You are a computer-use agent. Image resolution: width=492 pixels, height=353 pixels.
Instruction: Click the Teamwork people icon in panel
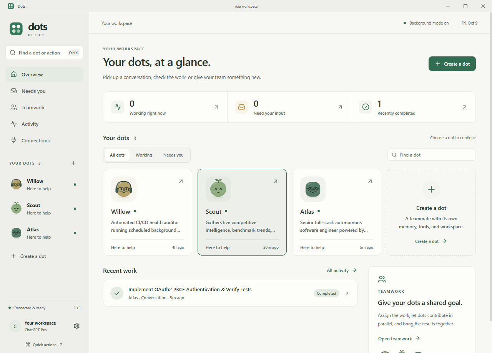point(382,279)
